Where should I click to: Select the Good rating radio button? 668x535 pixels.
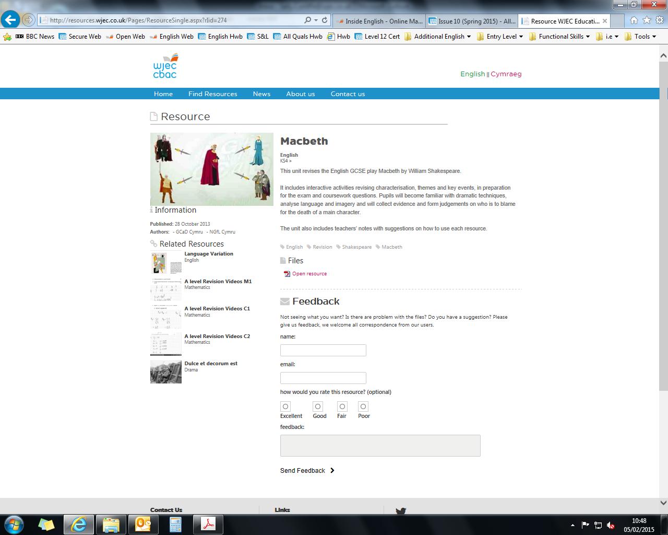coord(318,406)
